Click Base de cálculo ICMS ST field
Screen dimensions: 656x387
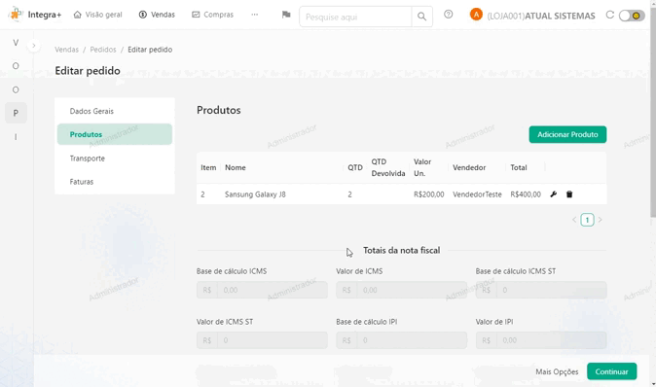(x=541, y=290)
